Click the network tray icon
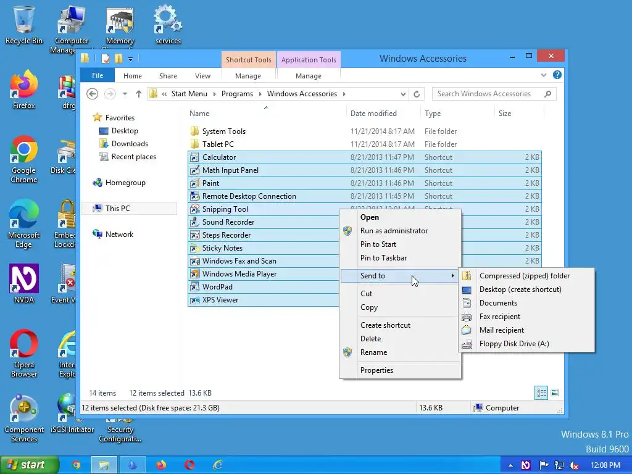 coord(559,465)
